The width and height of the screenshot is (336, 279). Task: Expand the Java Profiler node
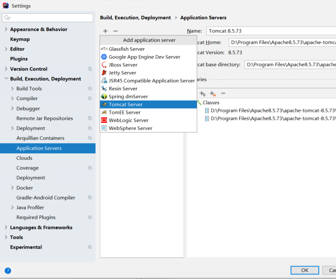tap(12, 207)
